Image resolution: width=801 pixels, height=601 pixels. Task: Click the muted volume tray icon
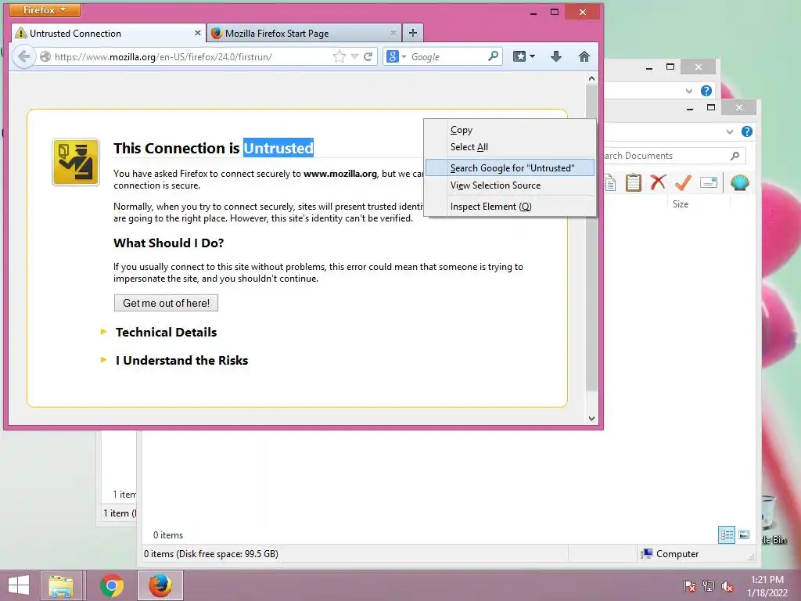727,586
